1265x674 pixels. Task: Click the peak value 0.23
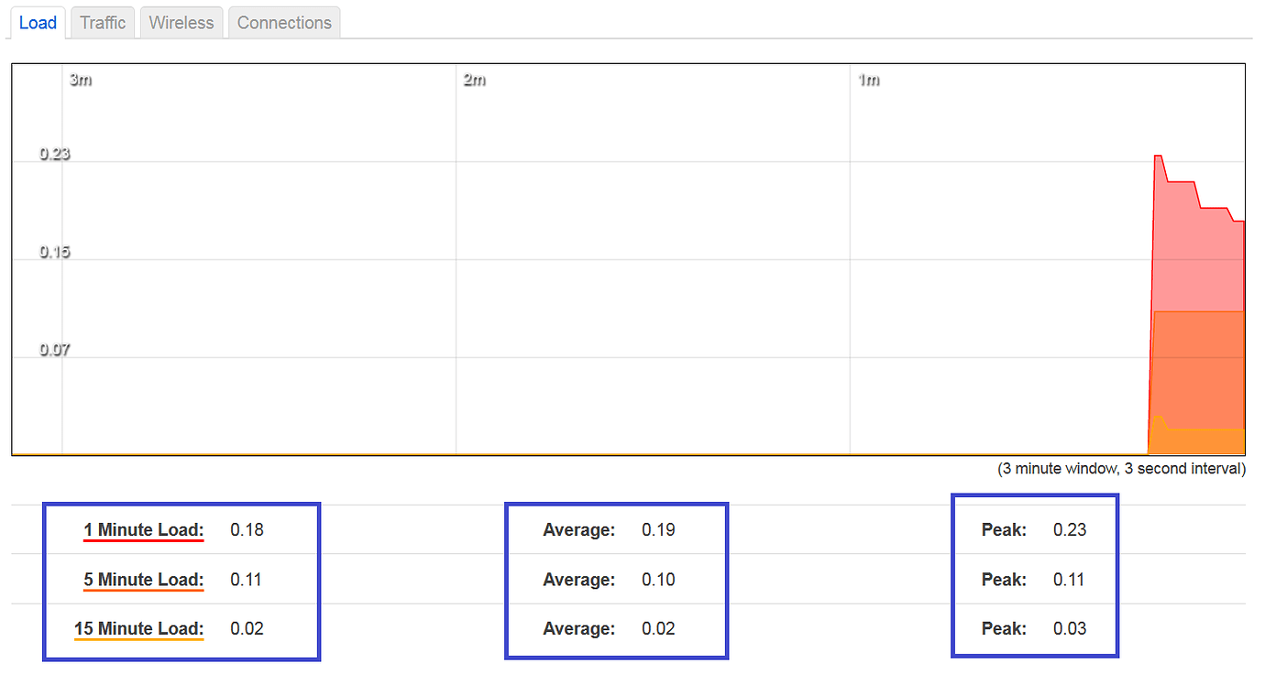pos(1070,530)
